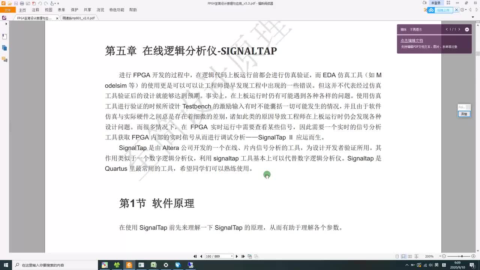
Task: Select continuous facing view mode
Action: click(x=416, y=256)
